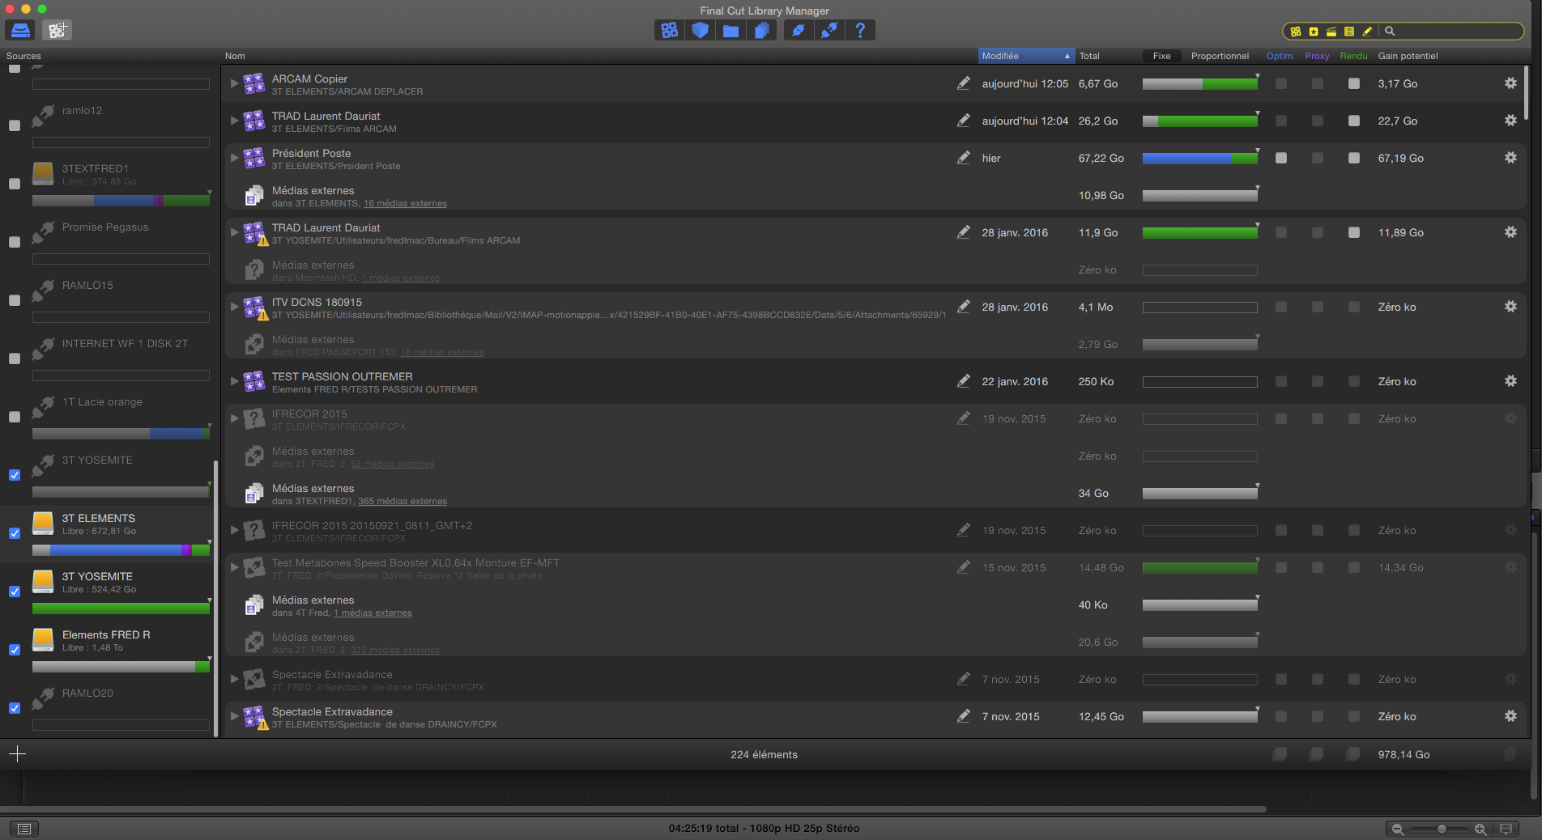Check the ramlo12 source checkbox
1542x840 pixels.
tap(14, 125)
